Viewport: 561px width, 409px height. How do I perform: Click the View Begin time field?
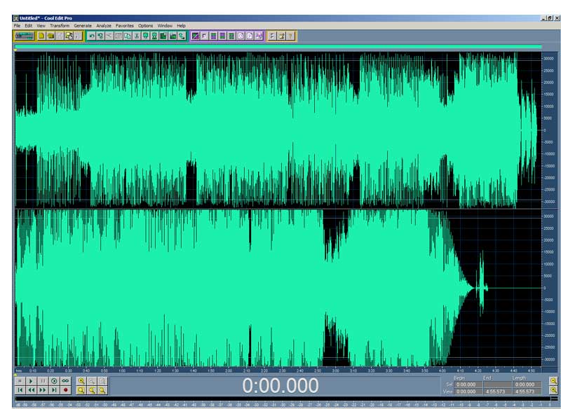pos(467,391)
